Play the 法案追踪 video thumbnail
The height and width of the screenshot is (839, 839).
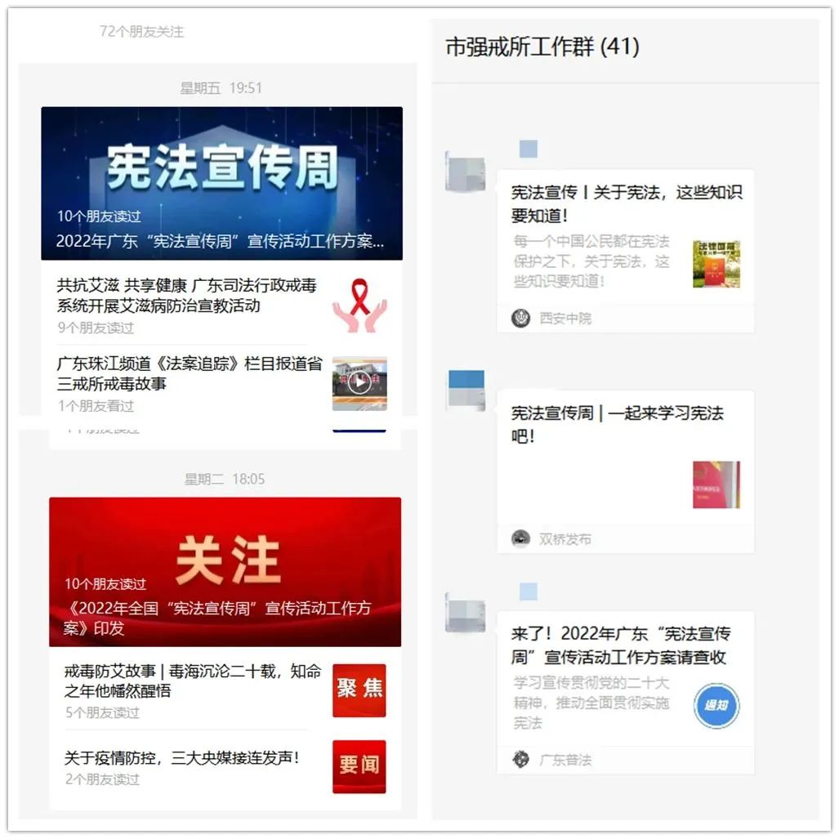tap(359, 384)
